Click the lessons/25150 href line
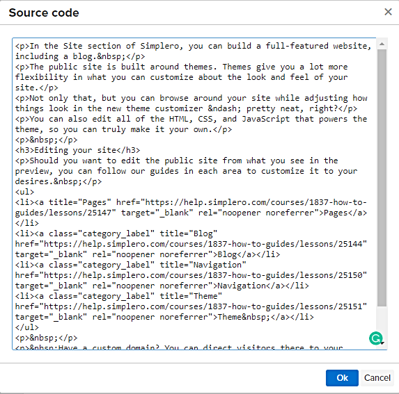The width and height of the screenshot is (399, 394). (x=191, y=275)
